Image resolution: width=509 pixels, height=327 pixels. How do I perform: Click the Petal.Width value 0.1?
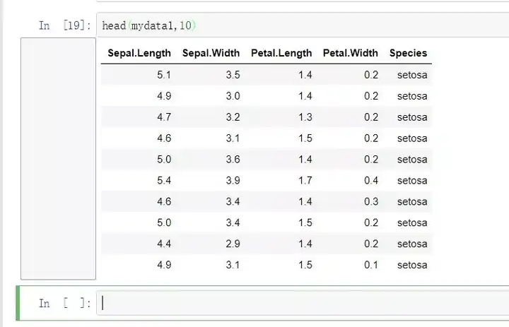pyautogui.click(x=371, y=266)
